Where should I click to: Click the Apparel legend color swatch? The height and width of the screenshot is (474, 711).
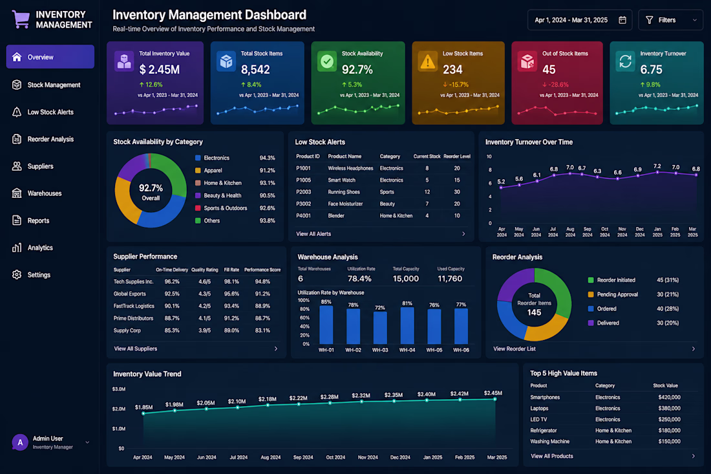click(x=198, y=171)
